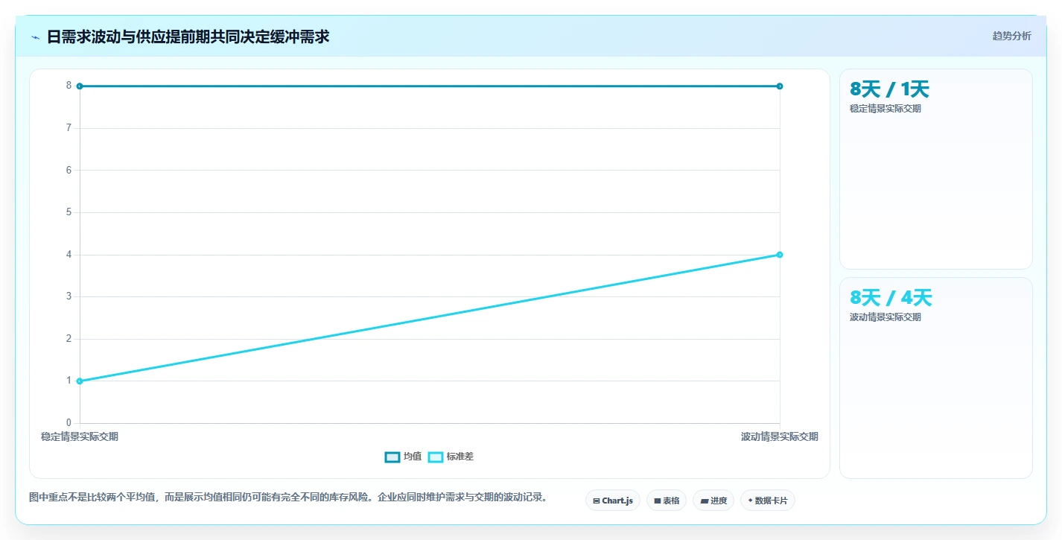Click the lightning icon beside the title
The image size is (1062, 540).
pyautogui.click(x=35, y=37)
